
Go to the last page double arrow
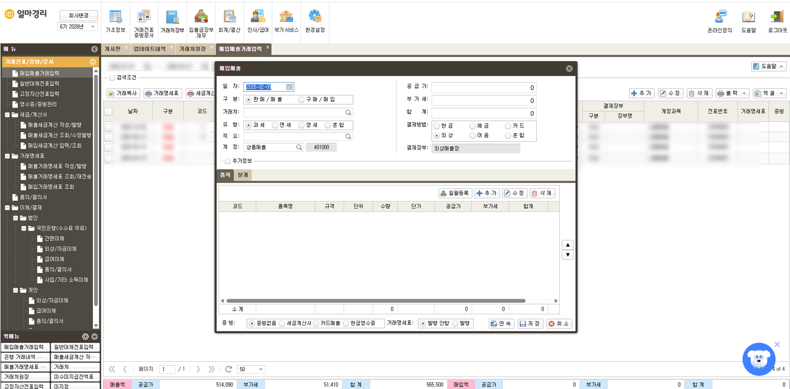(x=211, y=369)
